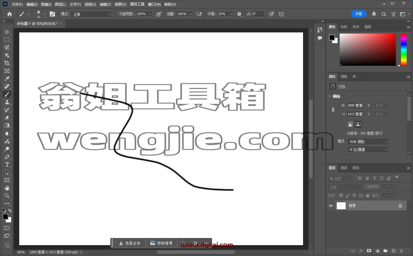The image size is (413, 256).
Task: Open the 增效工具 menu
Action: pyautogui.click(x=137, y=5)
